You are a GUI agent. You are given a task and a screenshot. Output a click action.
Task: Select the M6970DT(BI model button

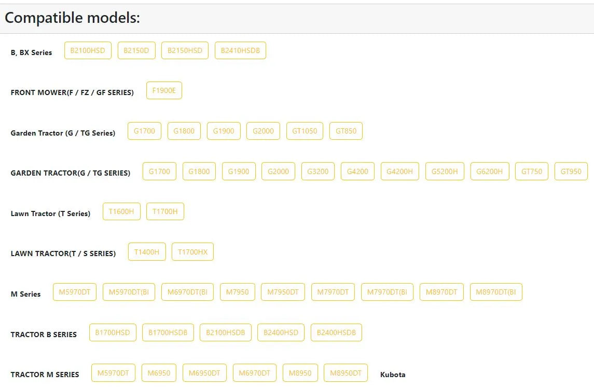(x=187, y=292)
